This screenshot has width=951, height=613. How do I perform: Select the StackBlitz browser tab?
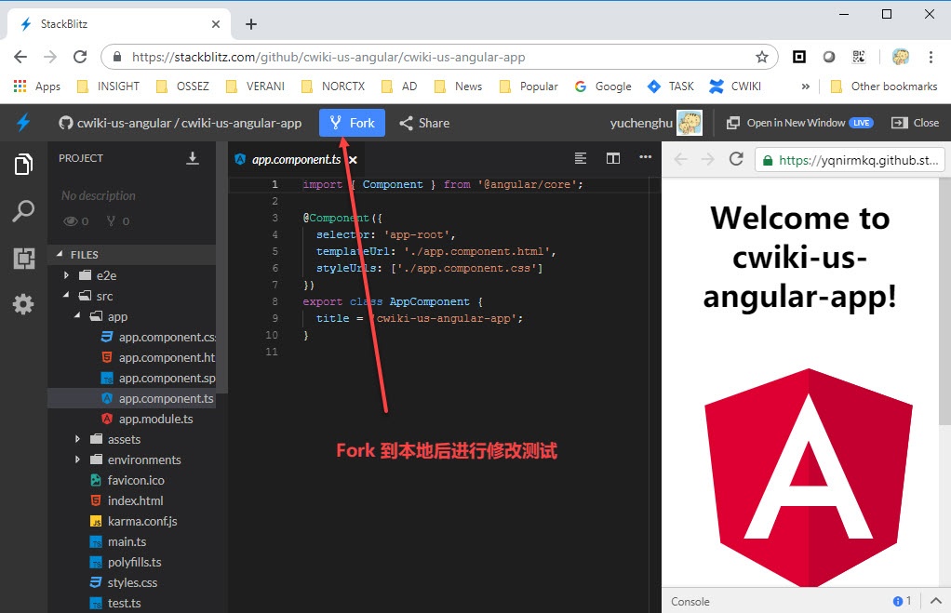[119, 24]
